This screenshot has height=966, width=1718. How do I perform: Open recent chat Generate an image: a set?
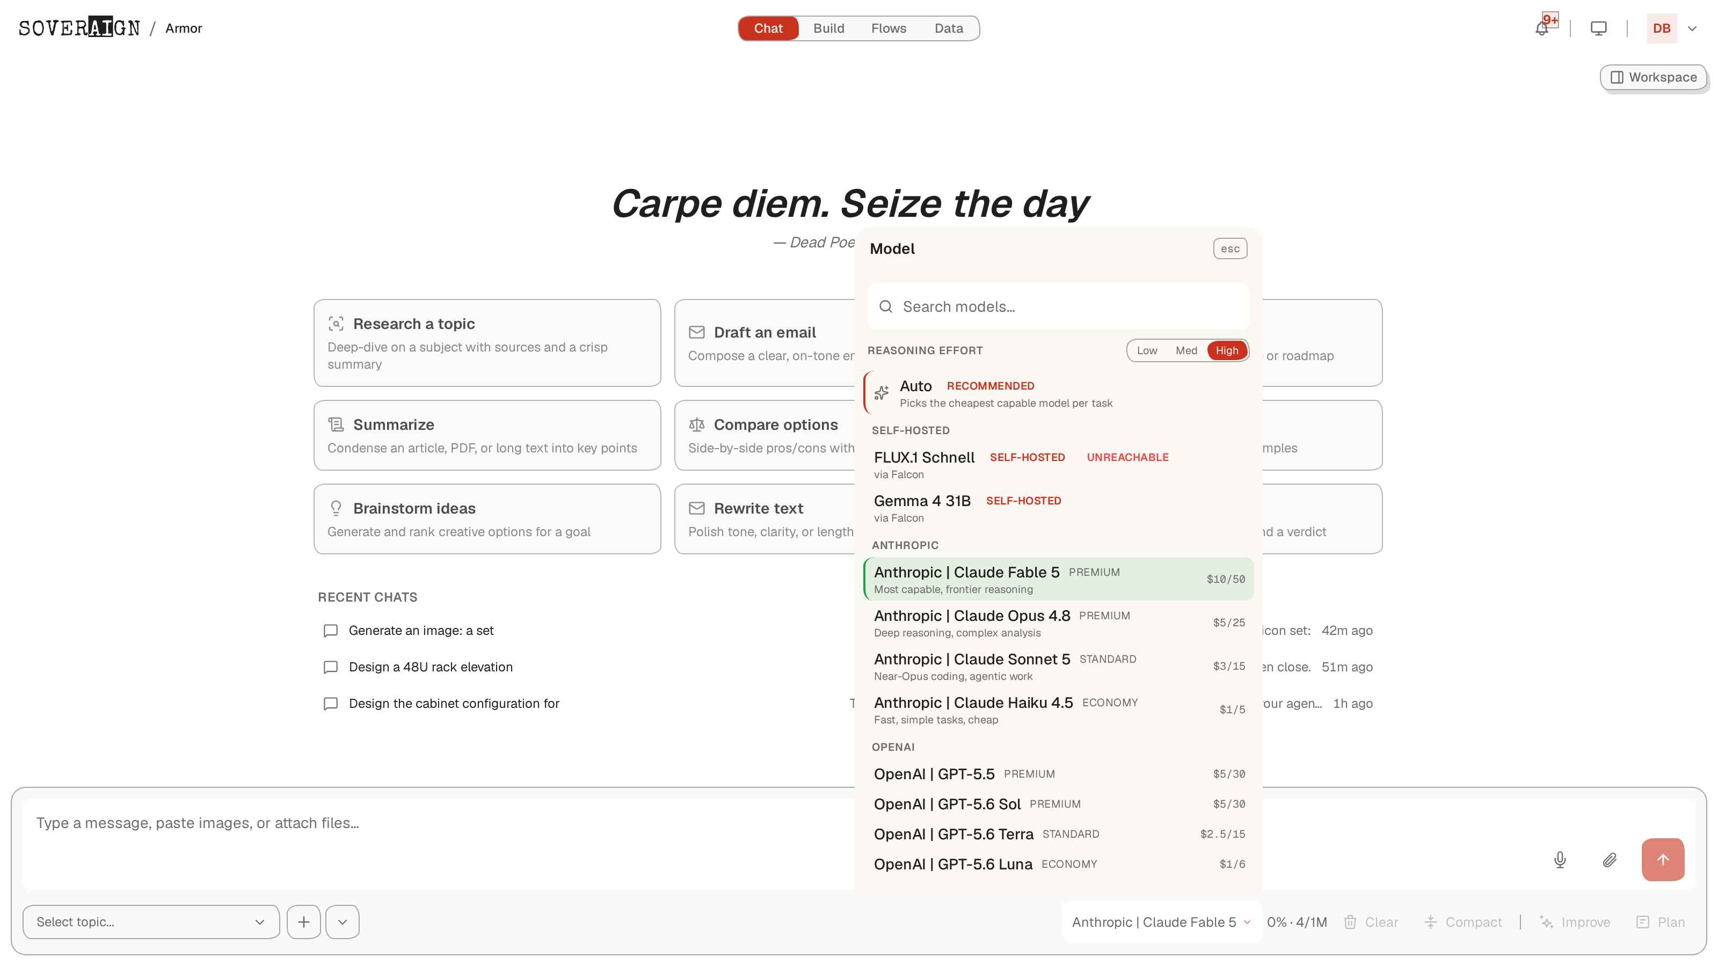[421, 631]
